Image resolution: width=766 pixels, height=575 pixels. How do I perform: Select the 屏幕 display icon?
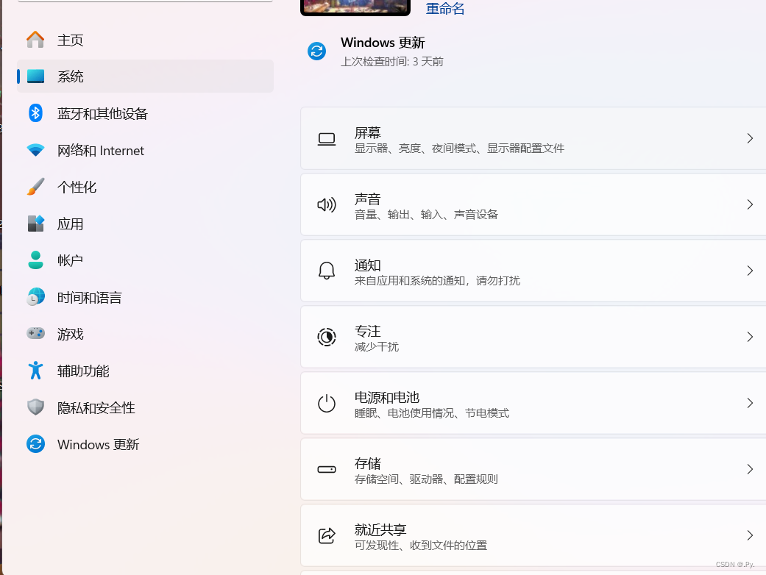(327, 138)
